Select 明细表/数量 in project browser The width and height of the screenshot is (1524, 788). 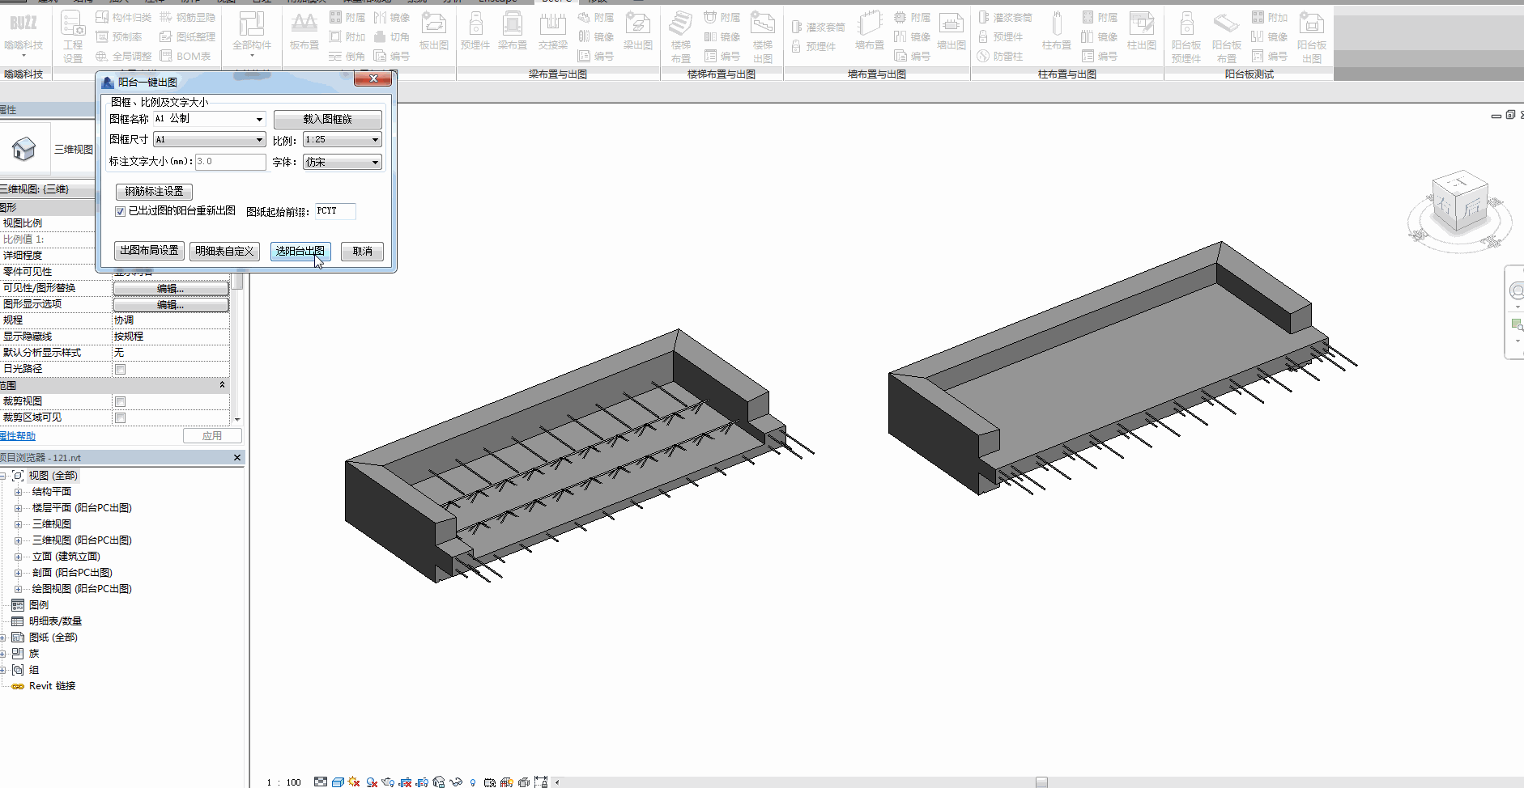[x=55, y=621]
